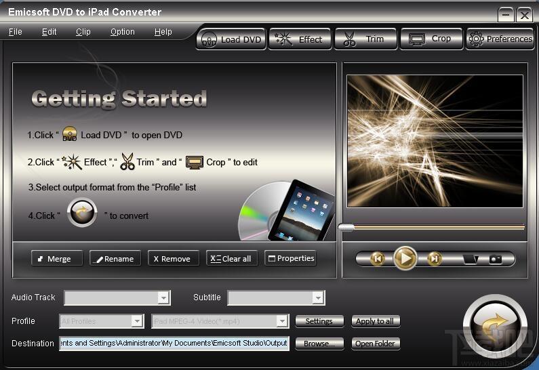Open the Option menu
Image resolution: width=539 pixels, height=370 pixels.
coord(122,32)
